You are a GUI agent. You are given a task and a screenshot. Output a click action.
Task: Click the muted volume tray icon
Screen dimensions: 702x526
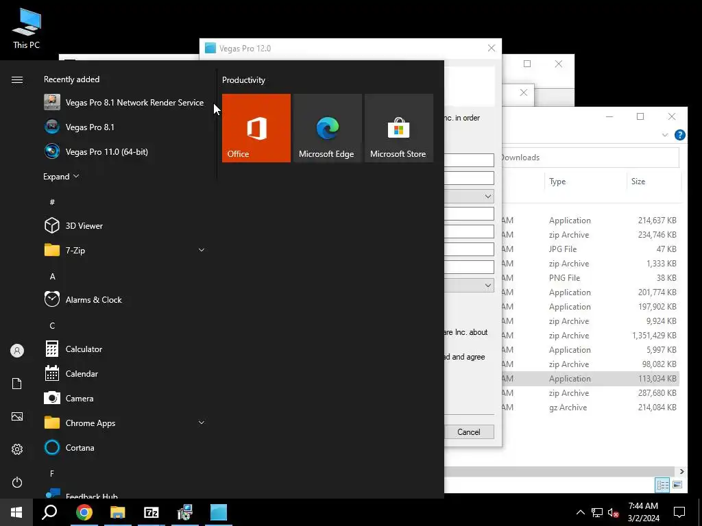coord(613,512)
